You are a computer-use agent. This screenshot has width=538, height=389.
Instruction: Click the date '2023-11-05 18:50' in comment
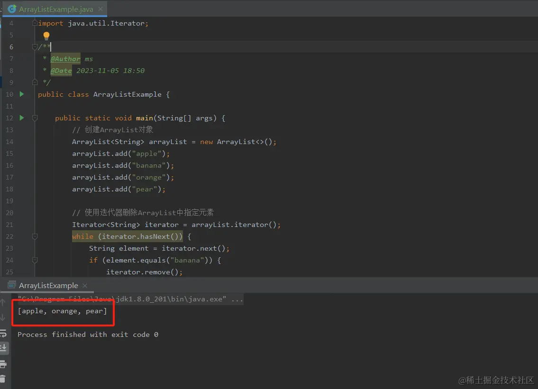[x=110, y=71]
